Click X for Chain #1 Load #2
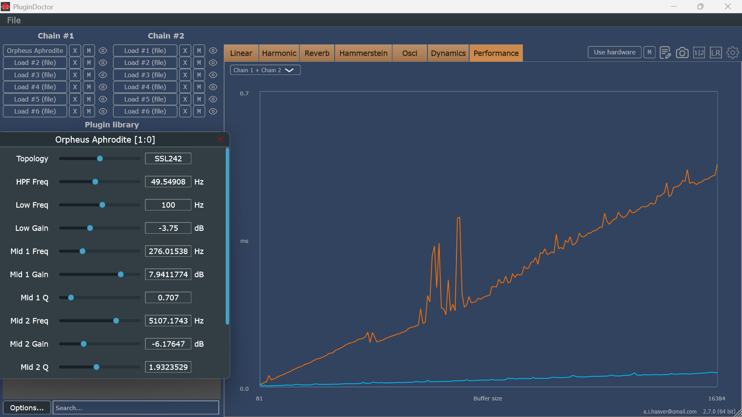 [x=75, y=63]
